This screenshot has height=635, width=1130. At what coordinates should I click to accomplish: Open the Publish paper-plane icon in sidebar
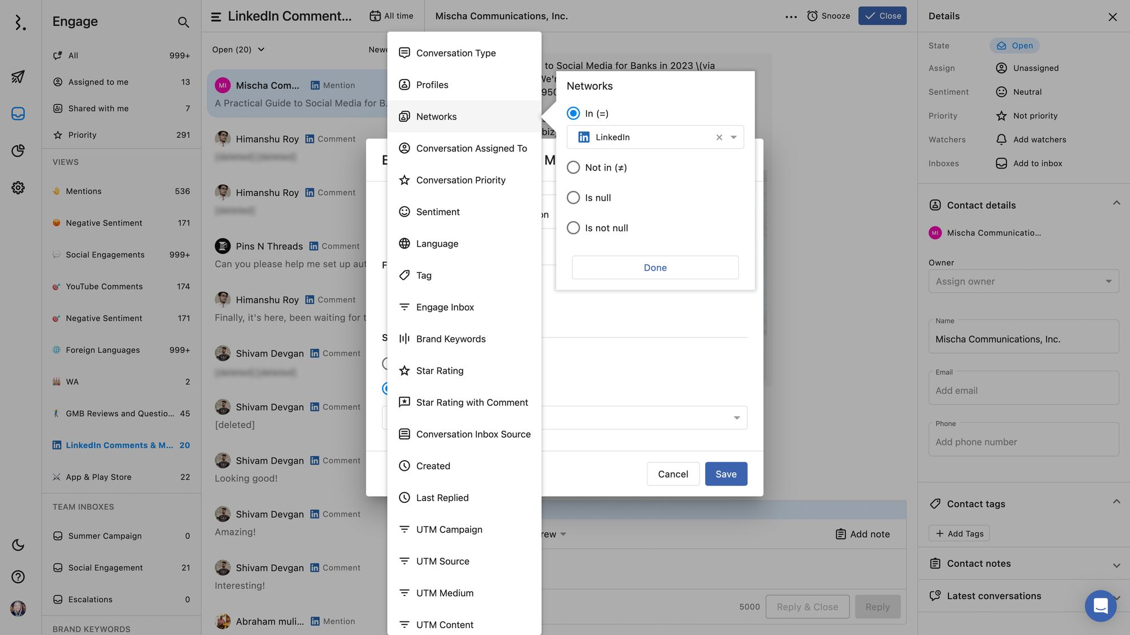18,76
